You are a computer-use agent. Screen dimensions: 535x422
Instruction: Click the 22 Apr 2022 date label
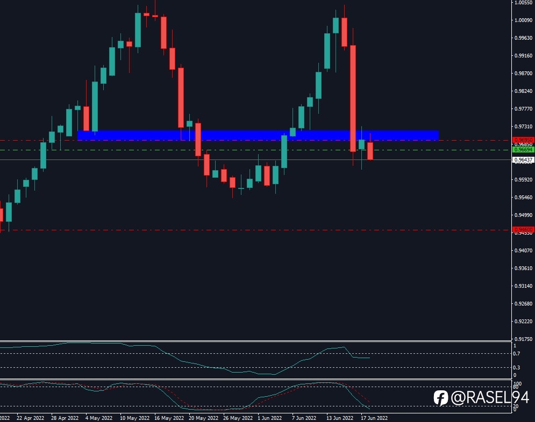point(30,418)
